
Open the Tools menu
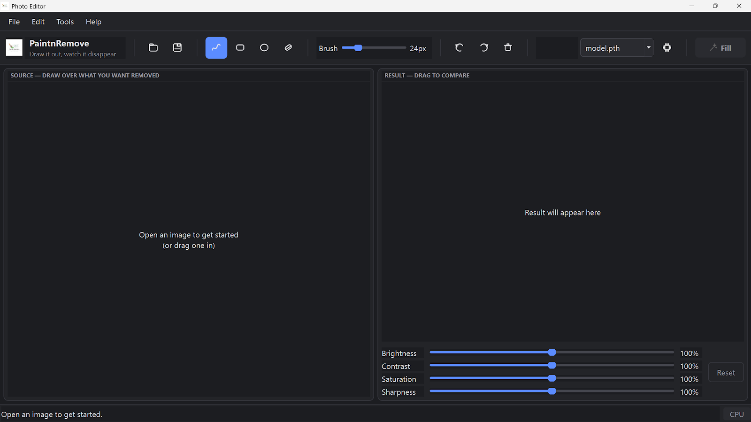[x=65, y=22]
